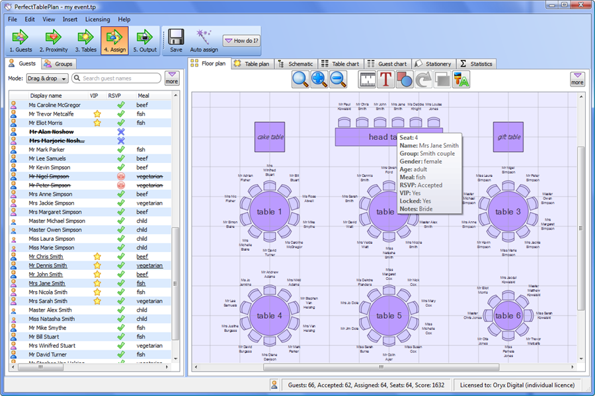This screenshot has height=396, width=595.
Task: Expand more options in the Floor plan pane
Action: pyautogui.click(x=577, y=79)
